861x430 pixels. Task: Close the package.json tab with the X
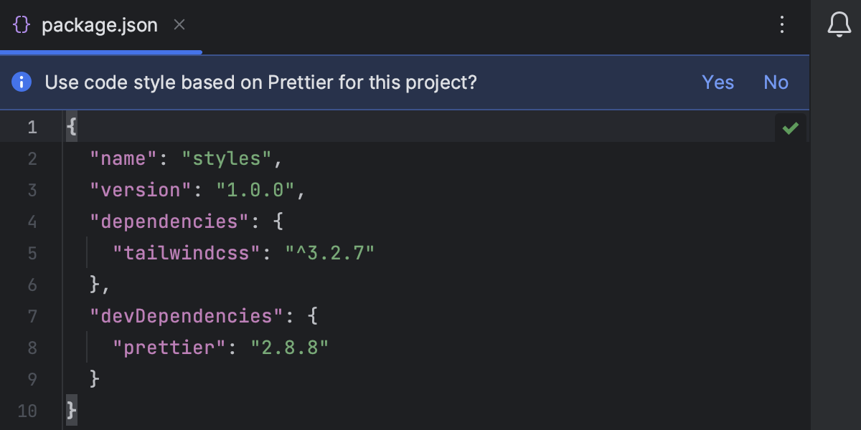coord(178,25)
